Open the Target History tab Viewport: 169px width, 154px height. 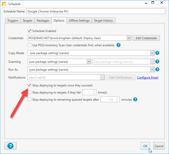point(103,21)
